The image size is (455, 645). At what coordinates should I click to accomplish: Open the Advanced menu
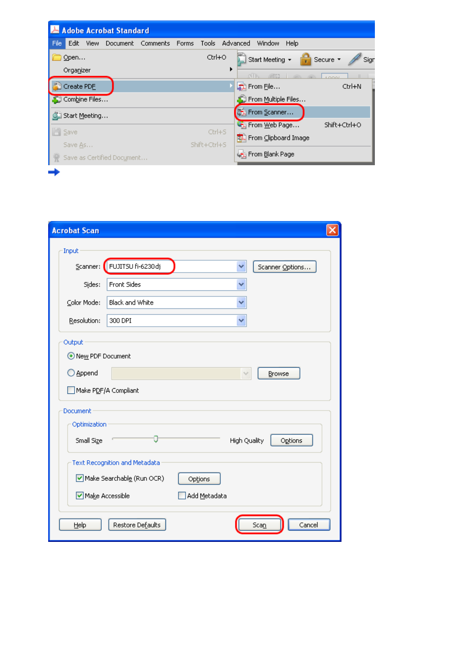pyautogui.click(x=236, y=43)
